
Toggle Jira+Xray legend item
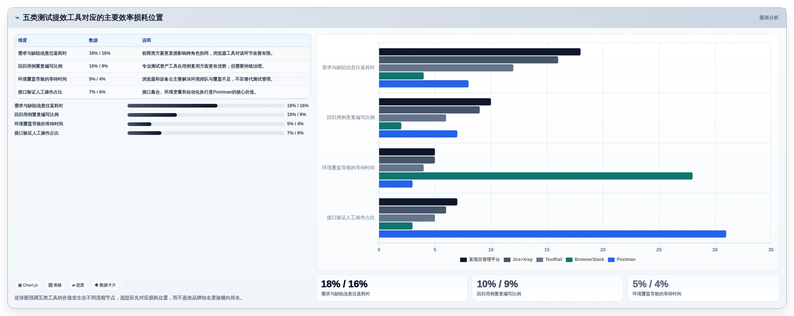tap(518, 259)
